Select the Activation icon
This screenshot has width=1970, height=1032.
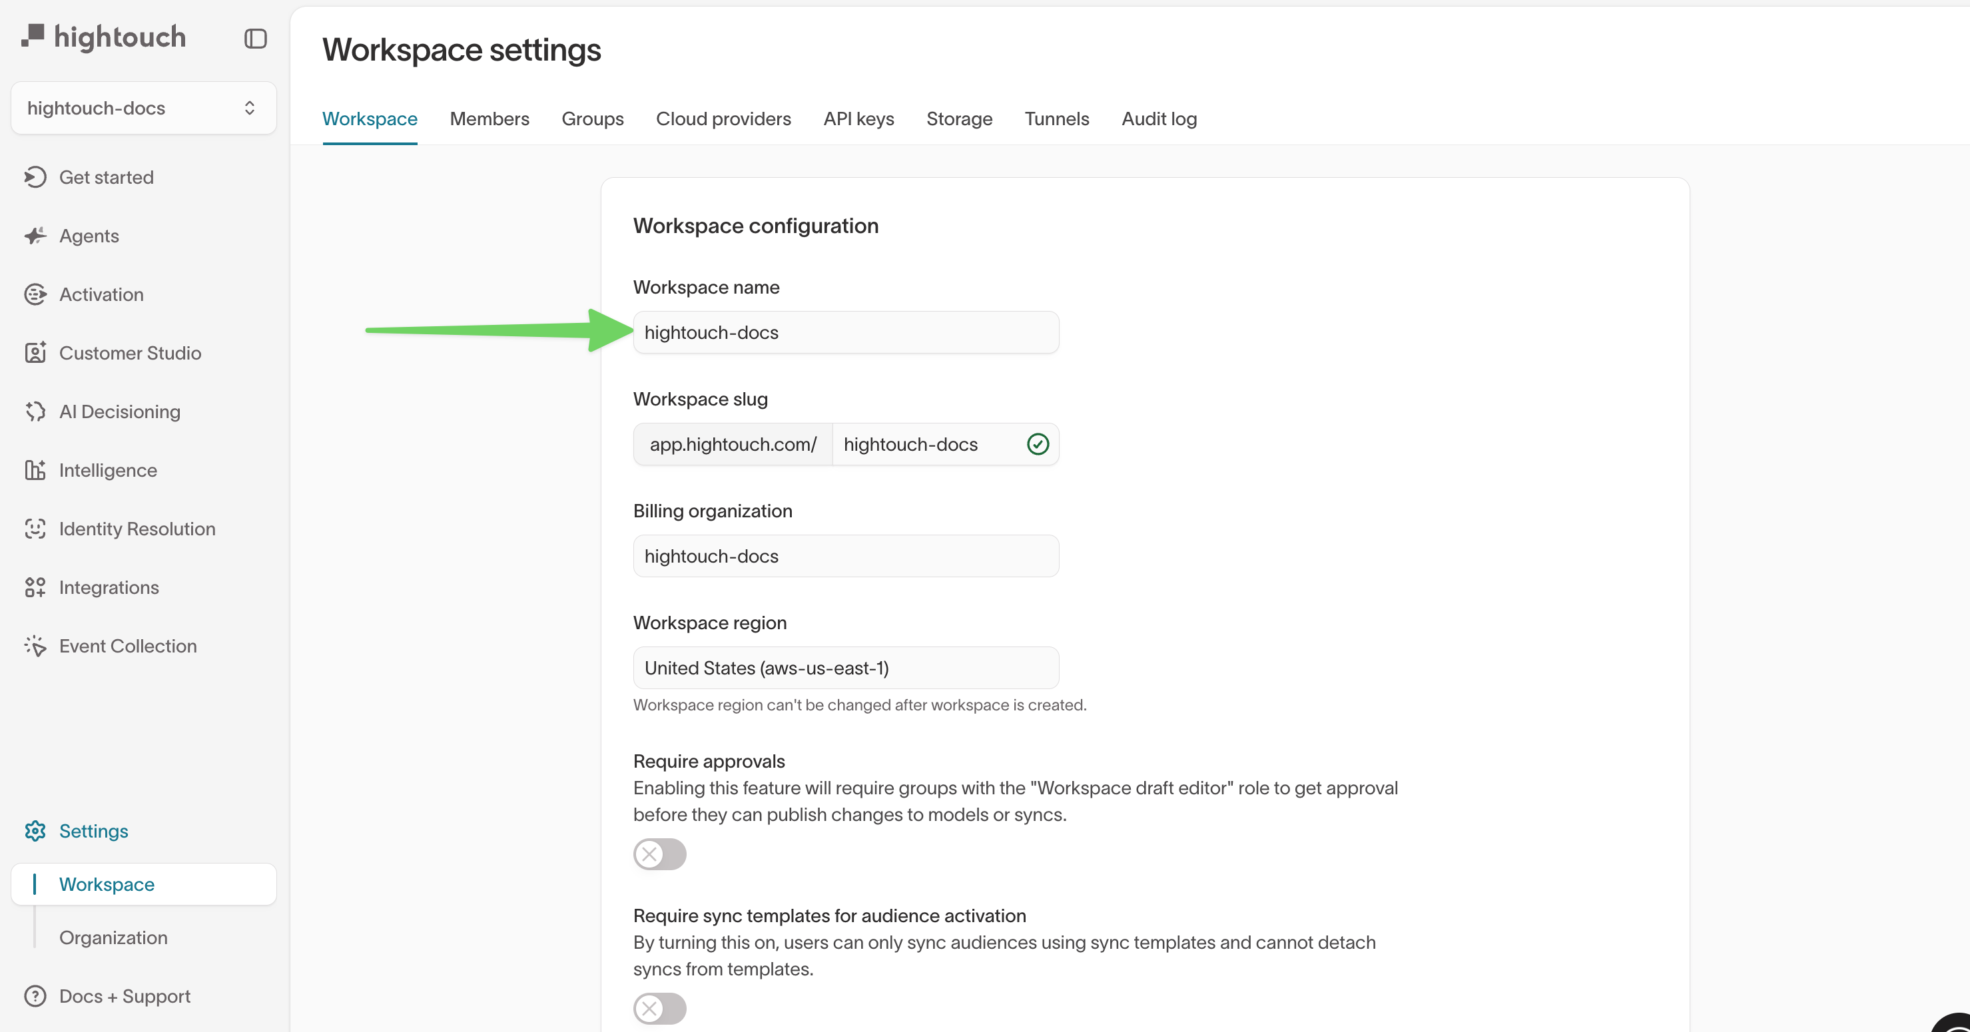coord(35,294)
